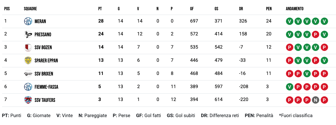Click the ANDAMENTO column header
Viewport: 336px width, 125px height.
(295, 9)
